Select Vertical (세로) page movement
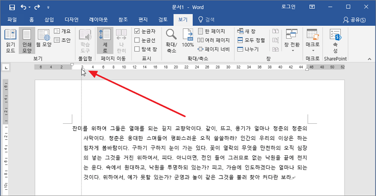The width and height of the screenshot is (376, 196). [x=105, y=41]
